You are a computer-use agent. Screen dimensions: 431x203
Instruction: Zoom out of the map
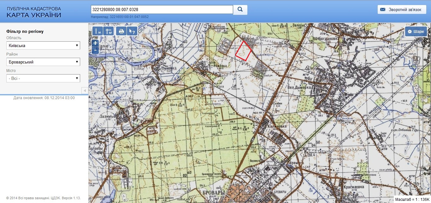click(x=95, y=50)
